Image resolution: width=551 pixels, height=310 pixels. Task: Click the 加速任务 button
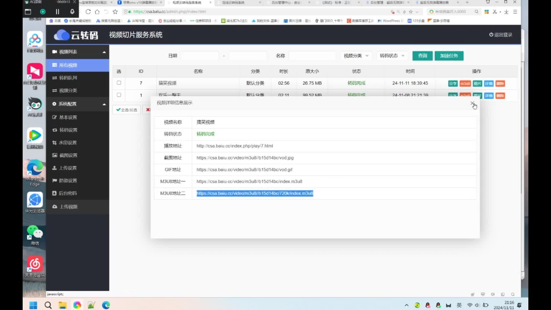tap(449, 56)
